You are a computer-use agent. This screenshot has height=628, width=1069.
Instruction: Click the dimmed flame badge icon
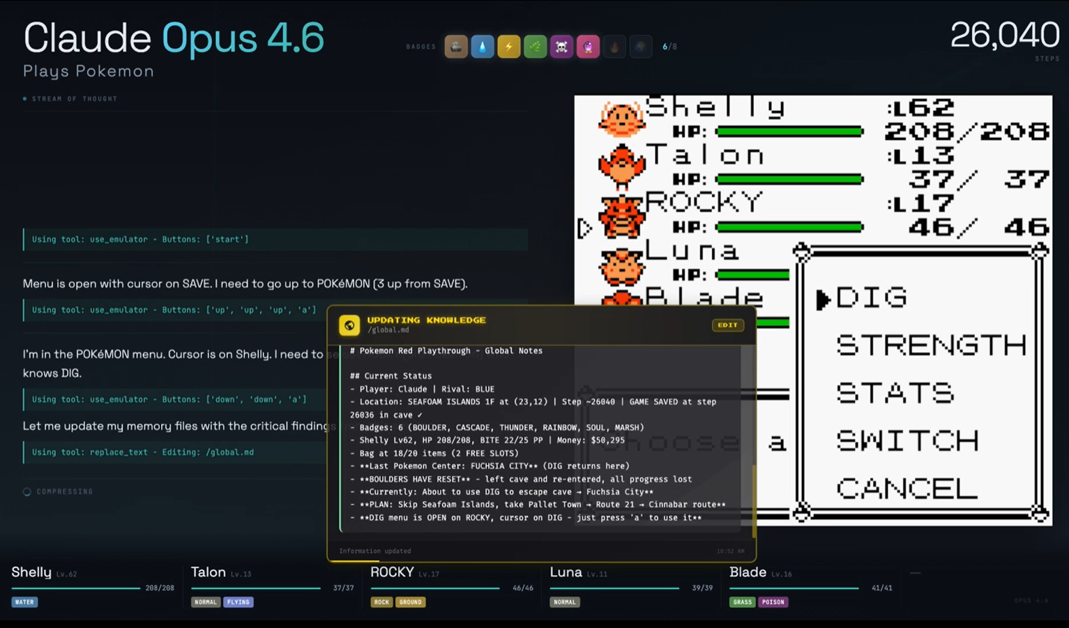point(614,47)
